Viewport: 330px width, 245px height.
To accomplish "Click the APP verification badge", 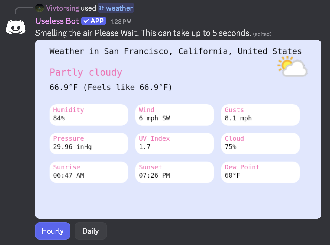I will (x=93, y=21).
